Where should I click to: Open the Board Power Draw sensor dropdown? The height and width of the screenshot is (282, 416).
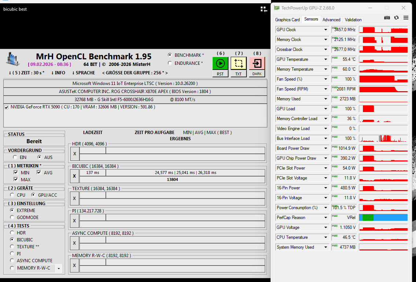click(x=326, y=148)
